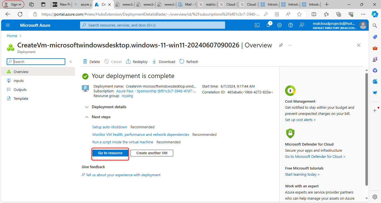This screenshot has height=203, width=381.
Task: Switch to the Mail browser tab
Action: pos(187,4)
